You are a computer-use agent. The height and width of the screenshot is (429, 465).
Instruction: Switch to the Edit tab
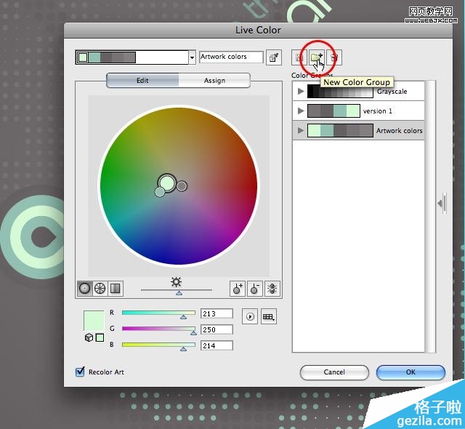[x=142, y=81]
